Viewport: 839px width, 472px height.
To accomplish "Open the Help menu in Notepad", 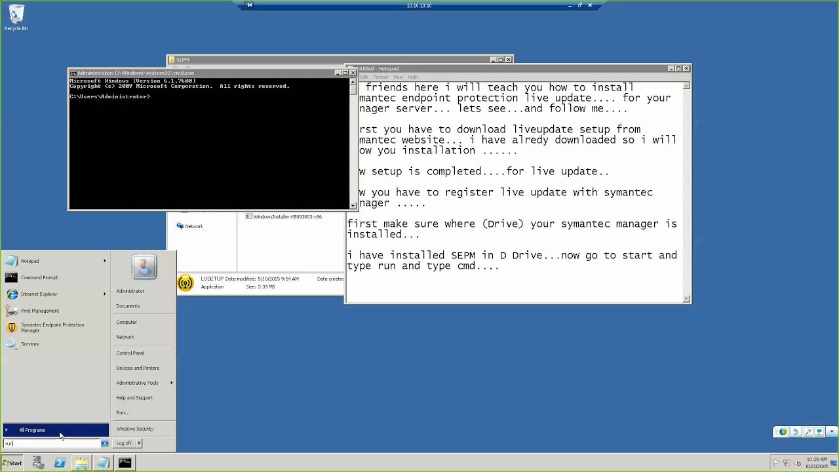I will click(x=412, y=77).
